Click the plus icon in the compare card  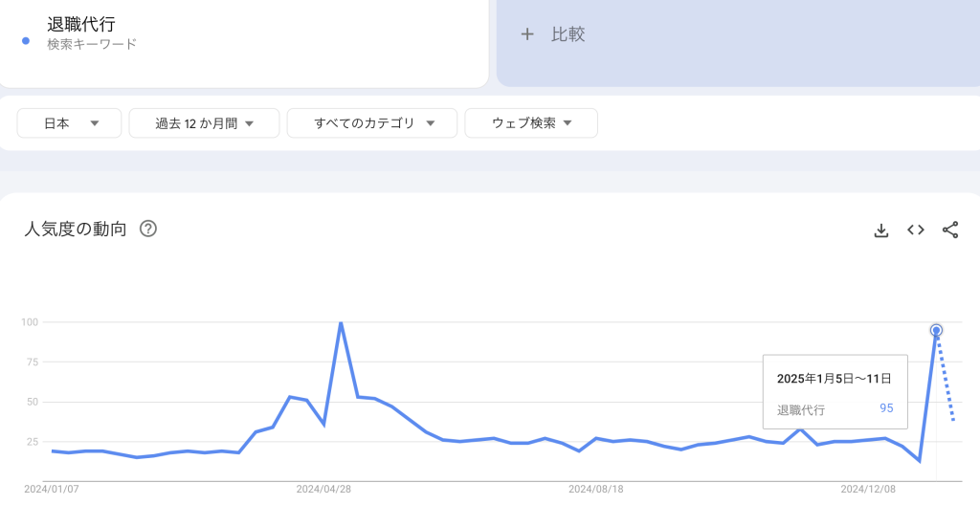tap(526, 34)
